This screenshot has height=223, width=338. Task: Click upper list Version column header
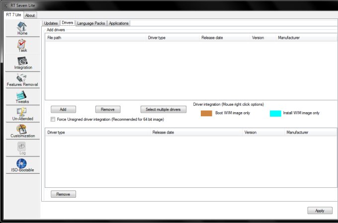coord(263,38)
